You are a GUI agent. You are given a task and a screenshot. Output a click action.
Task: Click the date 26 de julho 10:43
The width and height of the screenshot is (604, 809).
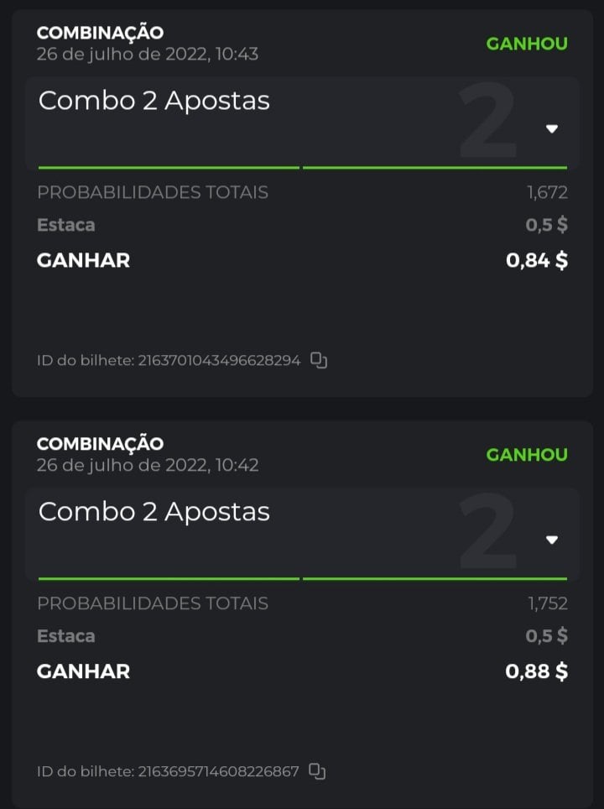pyautogui.click(x=148, y=55)
